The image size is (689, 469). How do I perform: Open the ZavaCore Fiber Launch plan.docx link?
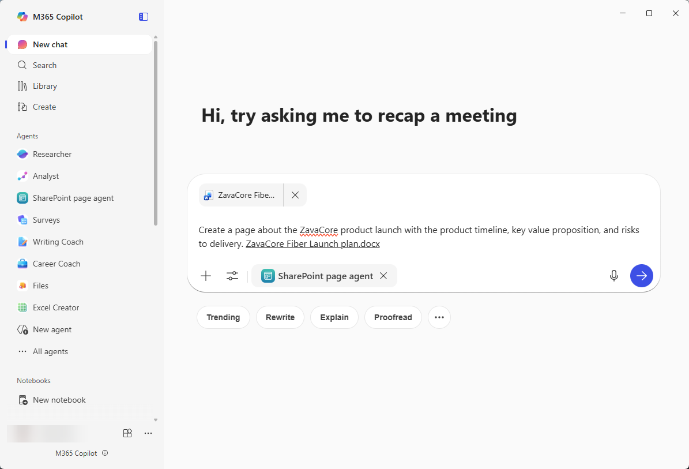313,243
